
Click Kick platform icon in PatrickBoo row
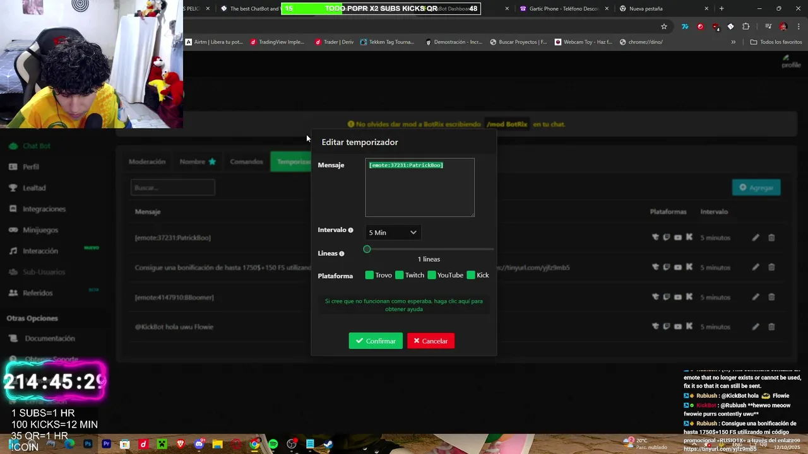(x=689, y=238)
